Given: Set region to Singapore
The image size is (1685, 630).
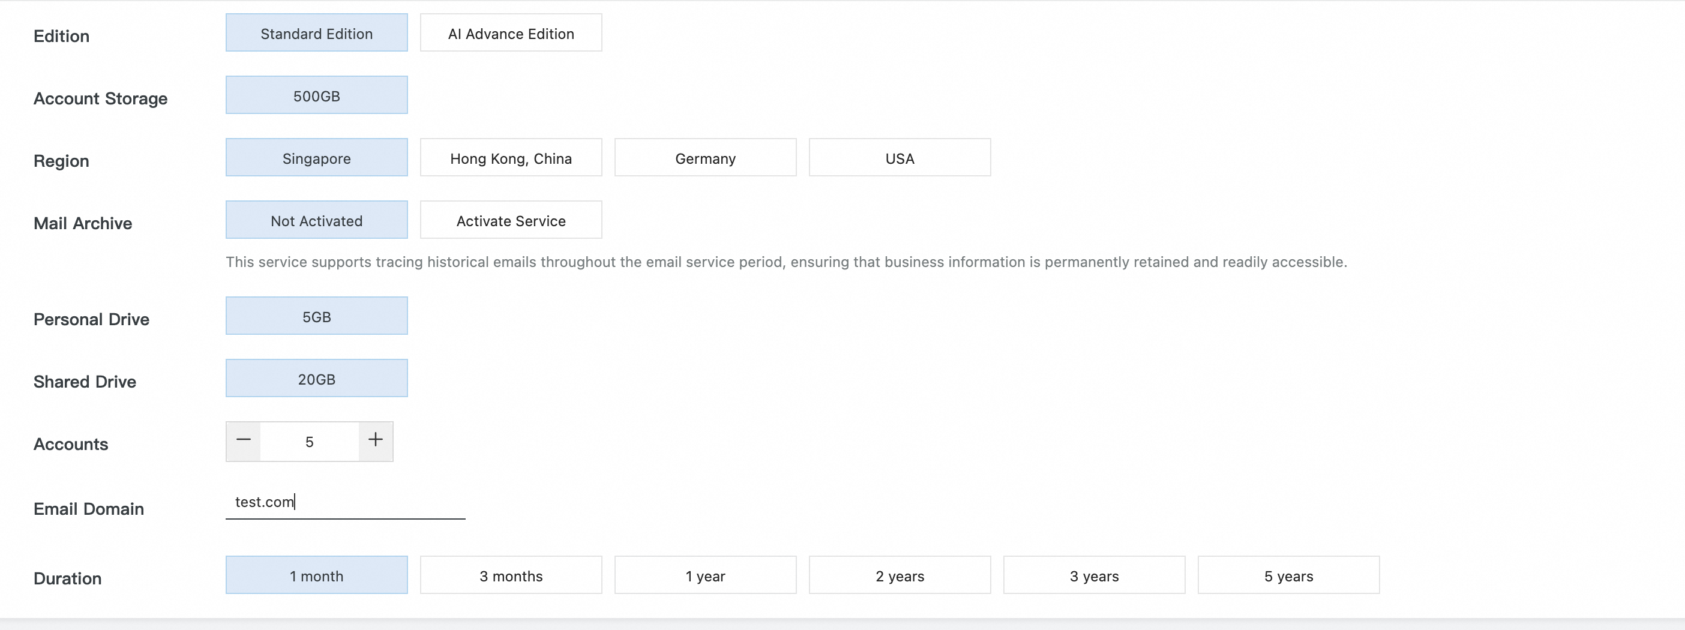Looking at the screenshot, I should tap(317, 158).
